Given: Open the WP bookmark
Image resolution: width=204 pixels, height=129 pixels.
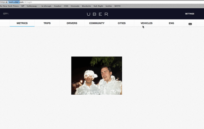Looking at the screenshot, I should pos(23,6).
